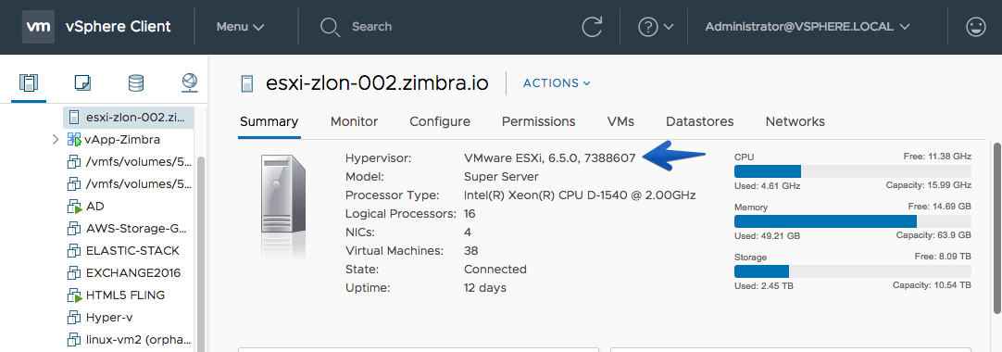Click the vm logo in header
1002x352 pixels.
(38, 27)
